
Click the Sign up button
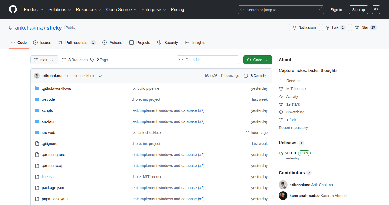pos(358,10)
